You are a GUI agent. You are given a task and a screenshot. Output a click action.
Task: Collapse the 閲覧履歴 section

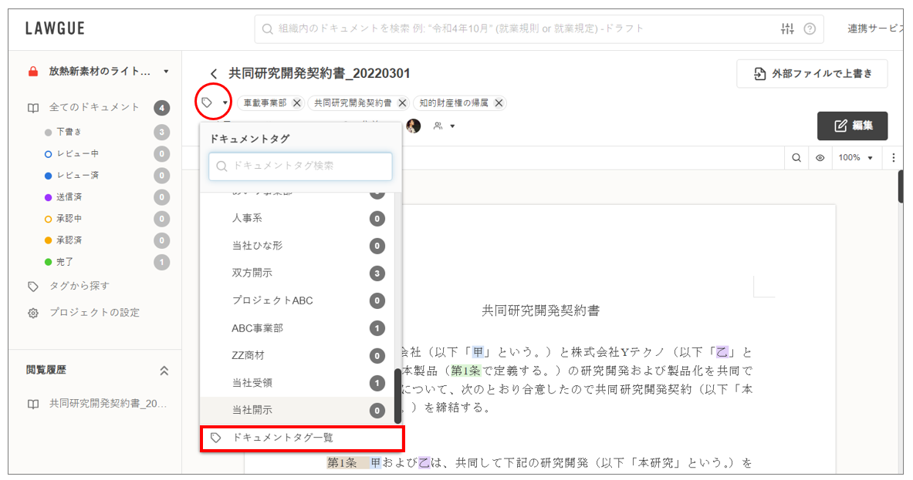click(x=164, y=371)
